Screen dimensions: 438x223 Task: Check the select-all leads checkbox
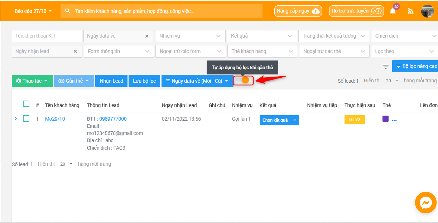tap(26, 104)
